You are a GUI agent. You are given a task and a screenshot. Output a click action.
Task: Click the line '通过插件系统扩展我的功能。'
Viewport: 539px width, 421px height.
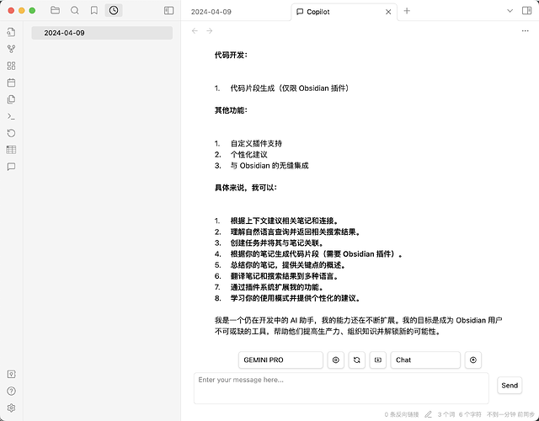pyautogui.click(x=277, y=287)
